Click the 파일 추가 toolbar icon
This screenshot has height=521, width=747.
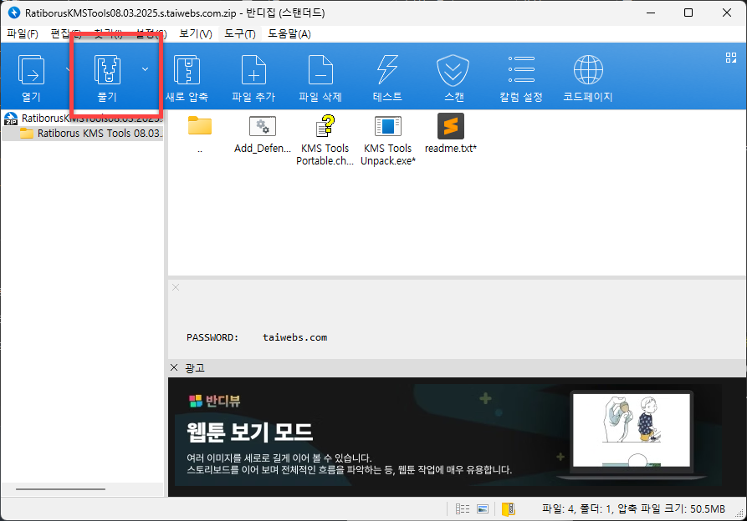(x=253, y=77)
